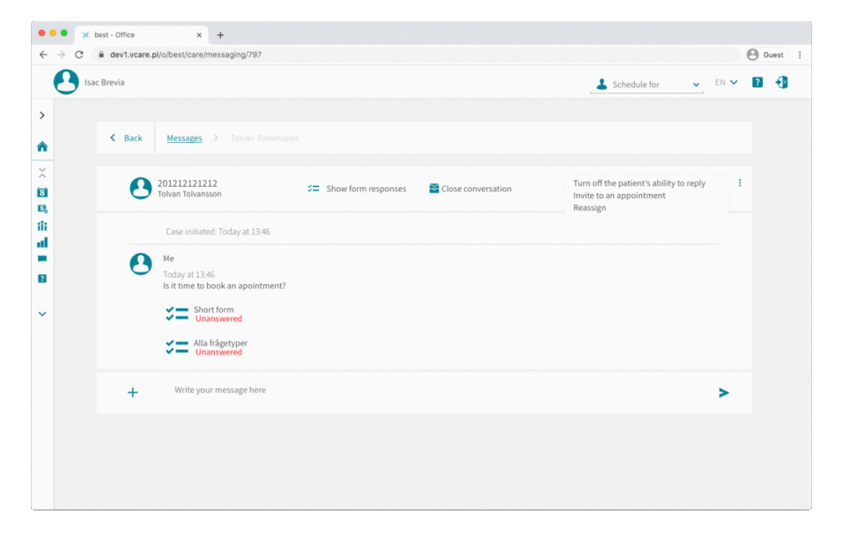Click the patient ID 201212121212

pyautogui.click(x=187, y=183)
